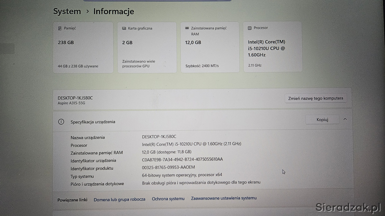Select system type 64-bitowy system operacyjny text
The width and height of the screenshot is (385, 216).
(182, 175)
